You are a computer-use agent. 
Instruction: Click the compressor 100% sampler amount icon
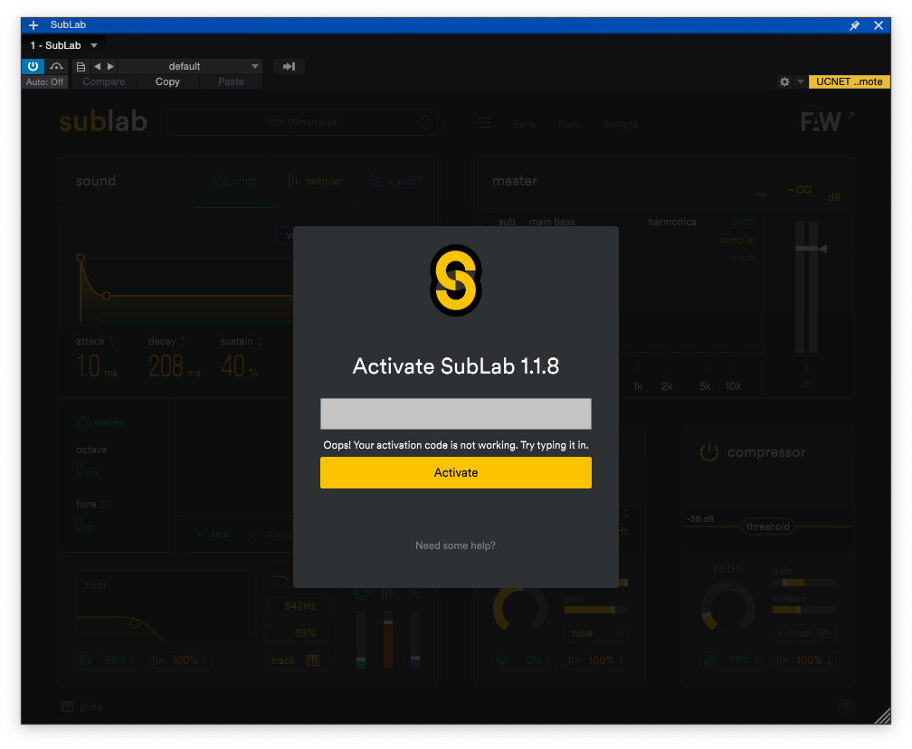click(x=783, y=660)
